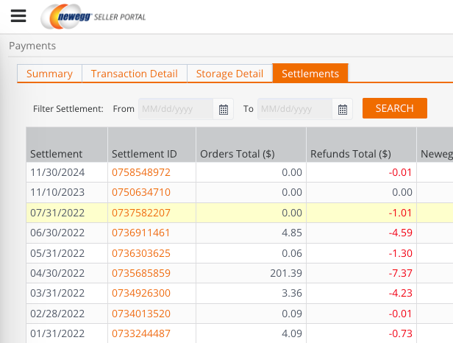
Task: Open settlement ID 0733244487
Action: 141,333
